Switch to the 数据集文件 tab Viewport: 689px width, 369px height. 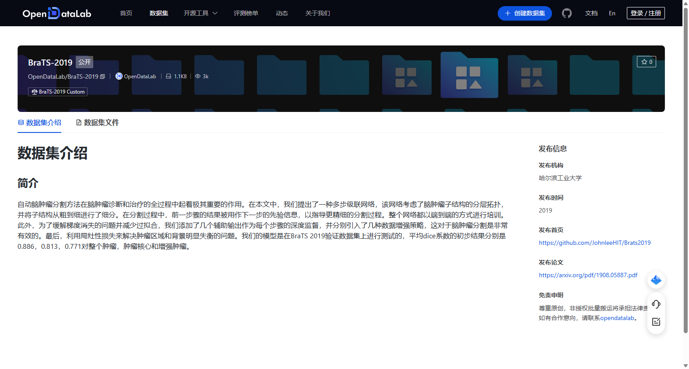[97, 123]
